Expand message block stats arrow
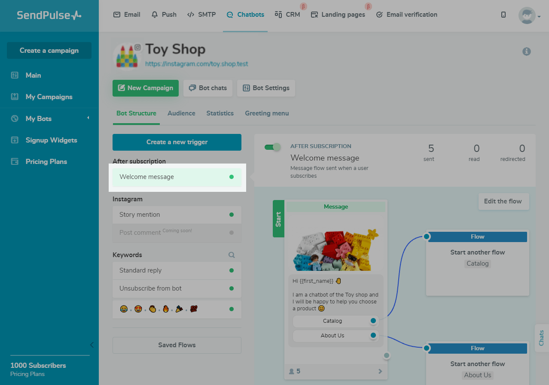Viewport: 549px width, 385px height. (380, 371)
